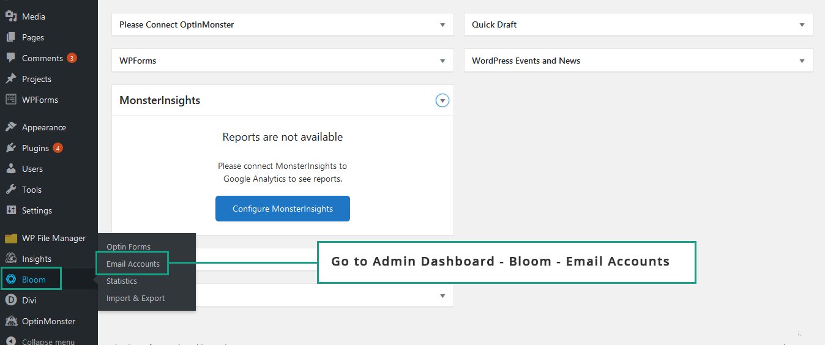Screen dimensions: 825x345
Task: Open Optin Forms in Bloom submenu
Action: pos(129,247)
